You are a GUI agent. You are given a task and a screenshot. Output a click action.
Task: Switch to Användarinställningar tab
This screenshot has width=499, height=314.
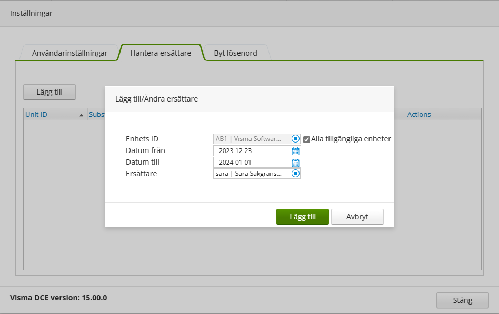69,53
